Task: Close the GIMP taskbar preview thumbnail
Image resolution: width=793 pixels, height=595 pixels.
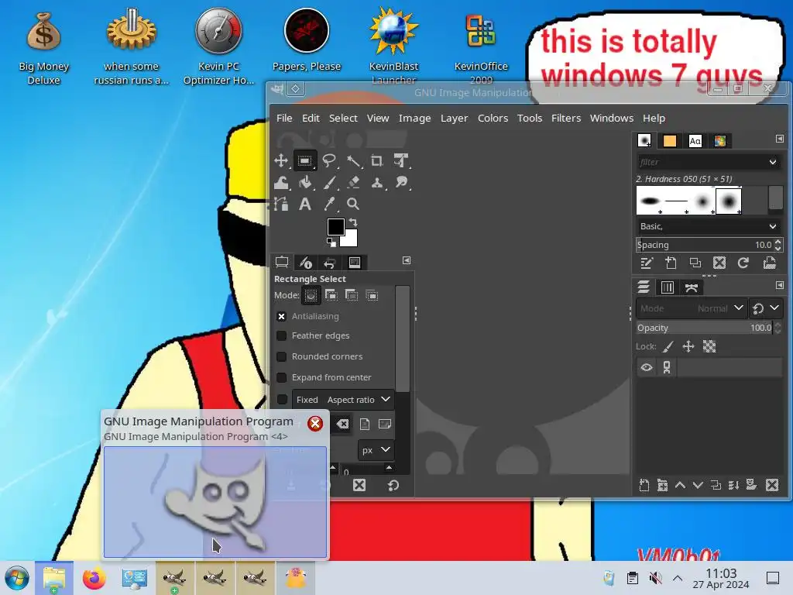Action: click(x=315, y=424)
